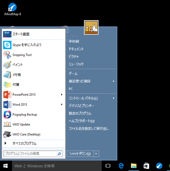This screenshot has width=170, height=171.
Task: Click Snipping Tool label text
Action: 22,55
